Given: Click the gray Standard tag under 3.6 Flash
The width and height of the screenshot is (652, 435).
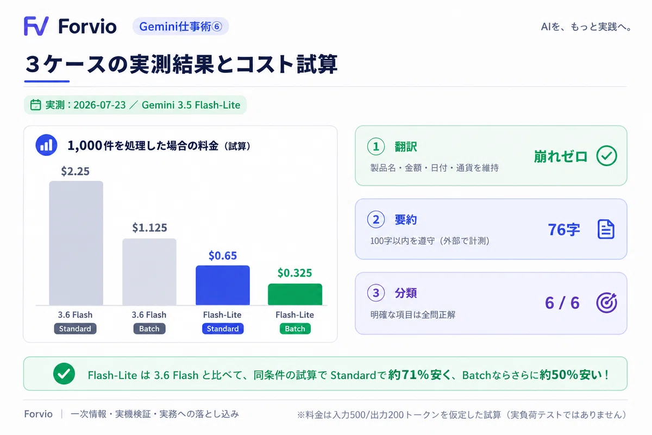Looking at the screenshot, I should [x=75, y=329].
